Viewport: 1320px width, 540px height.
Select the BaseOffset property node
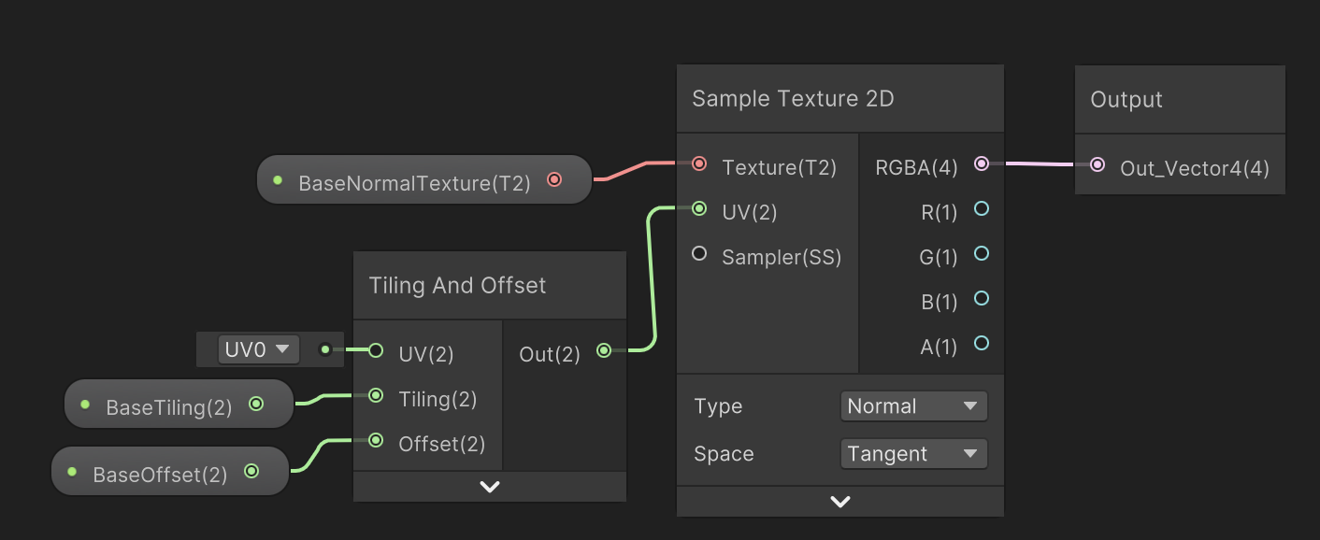[160, 475]
